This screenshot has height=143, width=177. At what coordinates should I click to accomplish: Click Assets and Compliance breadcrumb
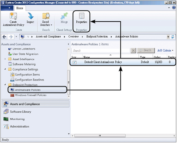tap(48, 37)
